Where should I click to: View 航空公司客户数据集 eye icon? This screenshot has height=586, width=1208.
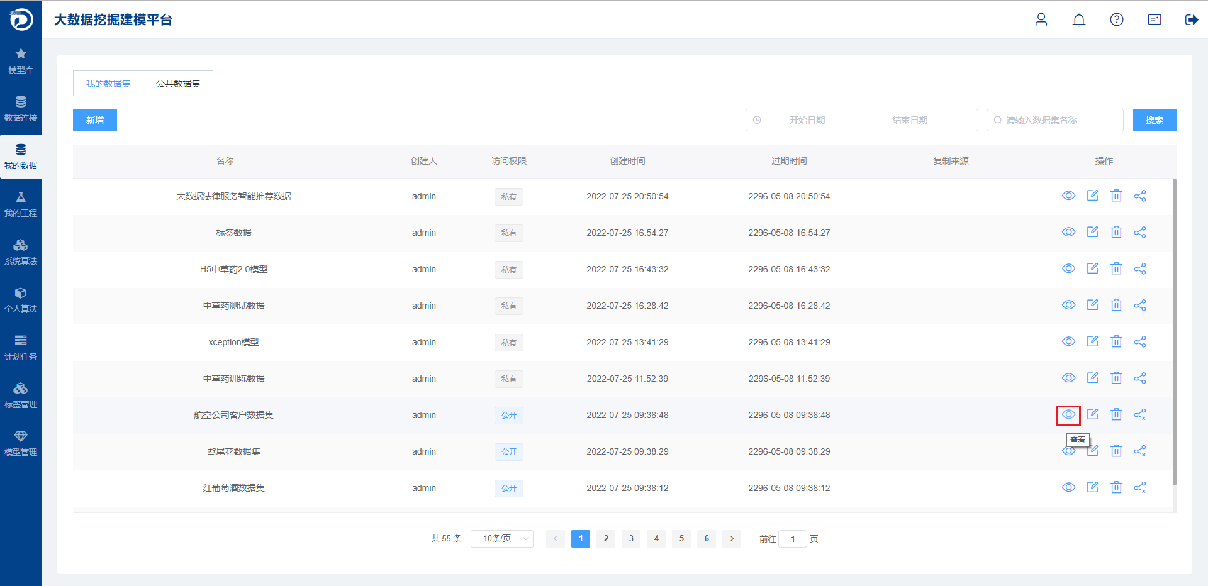tap(1069, 414)
